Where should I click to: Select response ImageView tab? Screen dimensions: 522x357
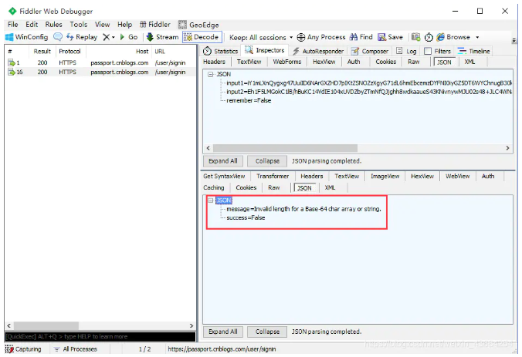(x=385, y=176)
